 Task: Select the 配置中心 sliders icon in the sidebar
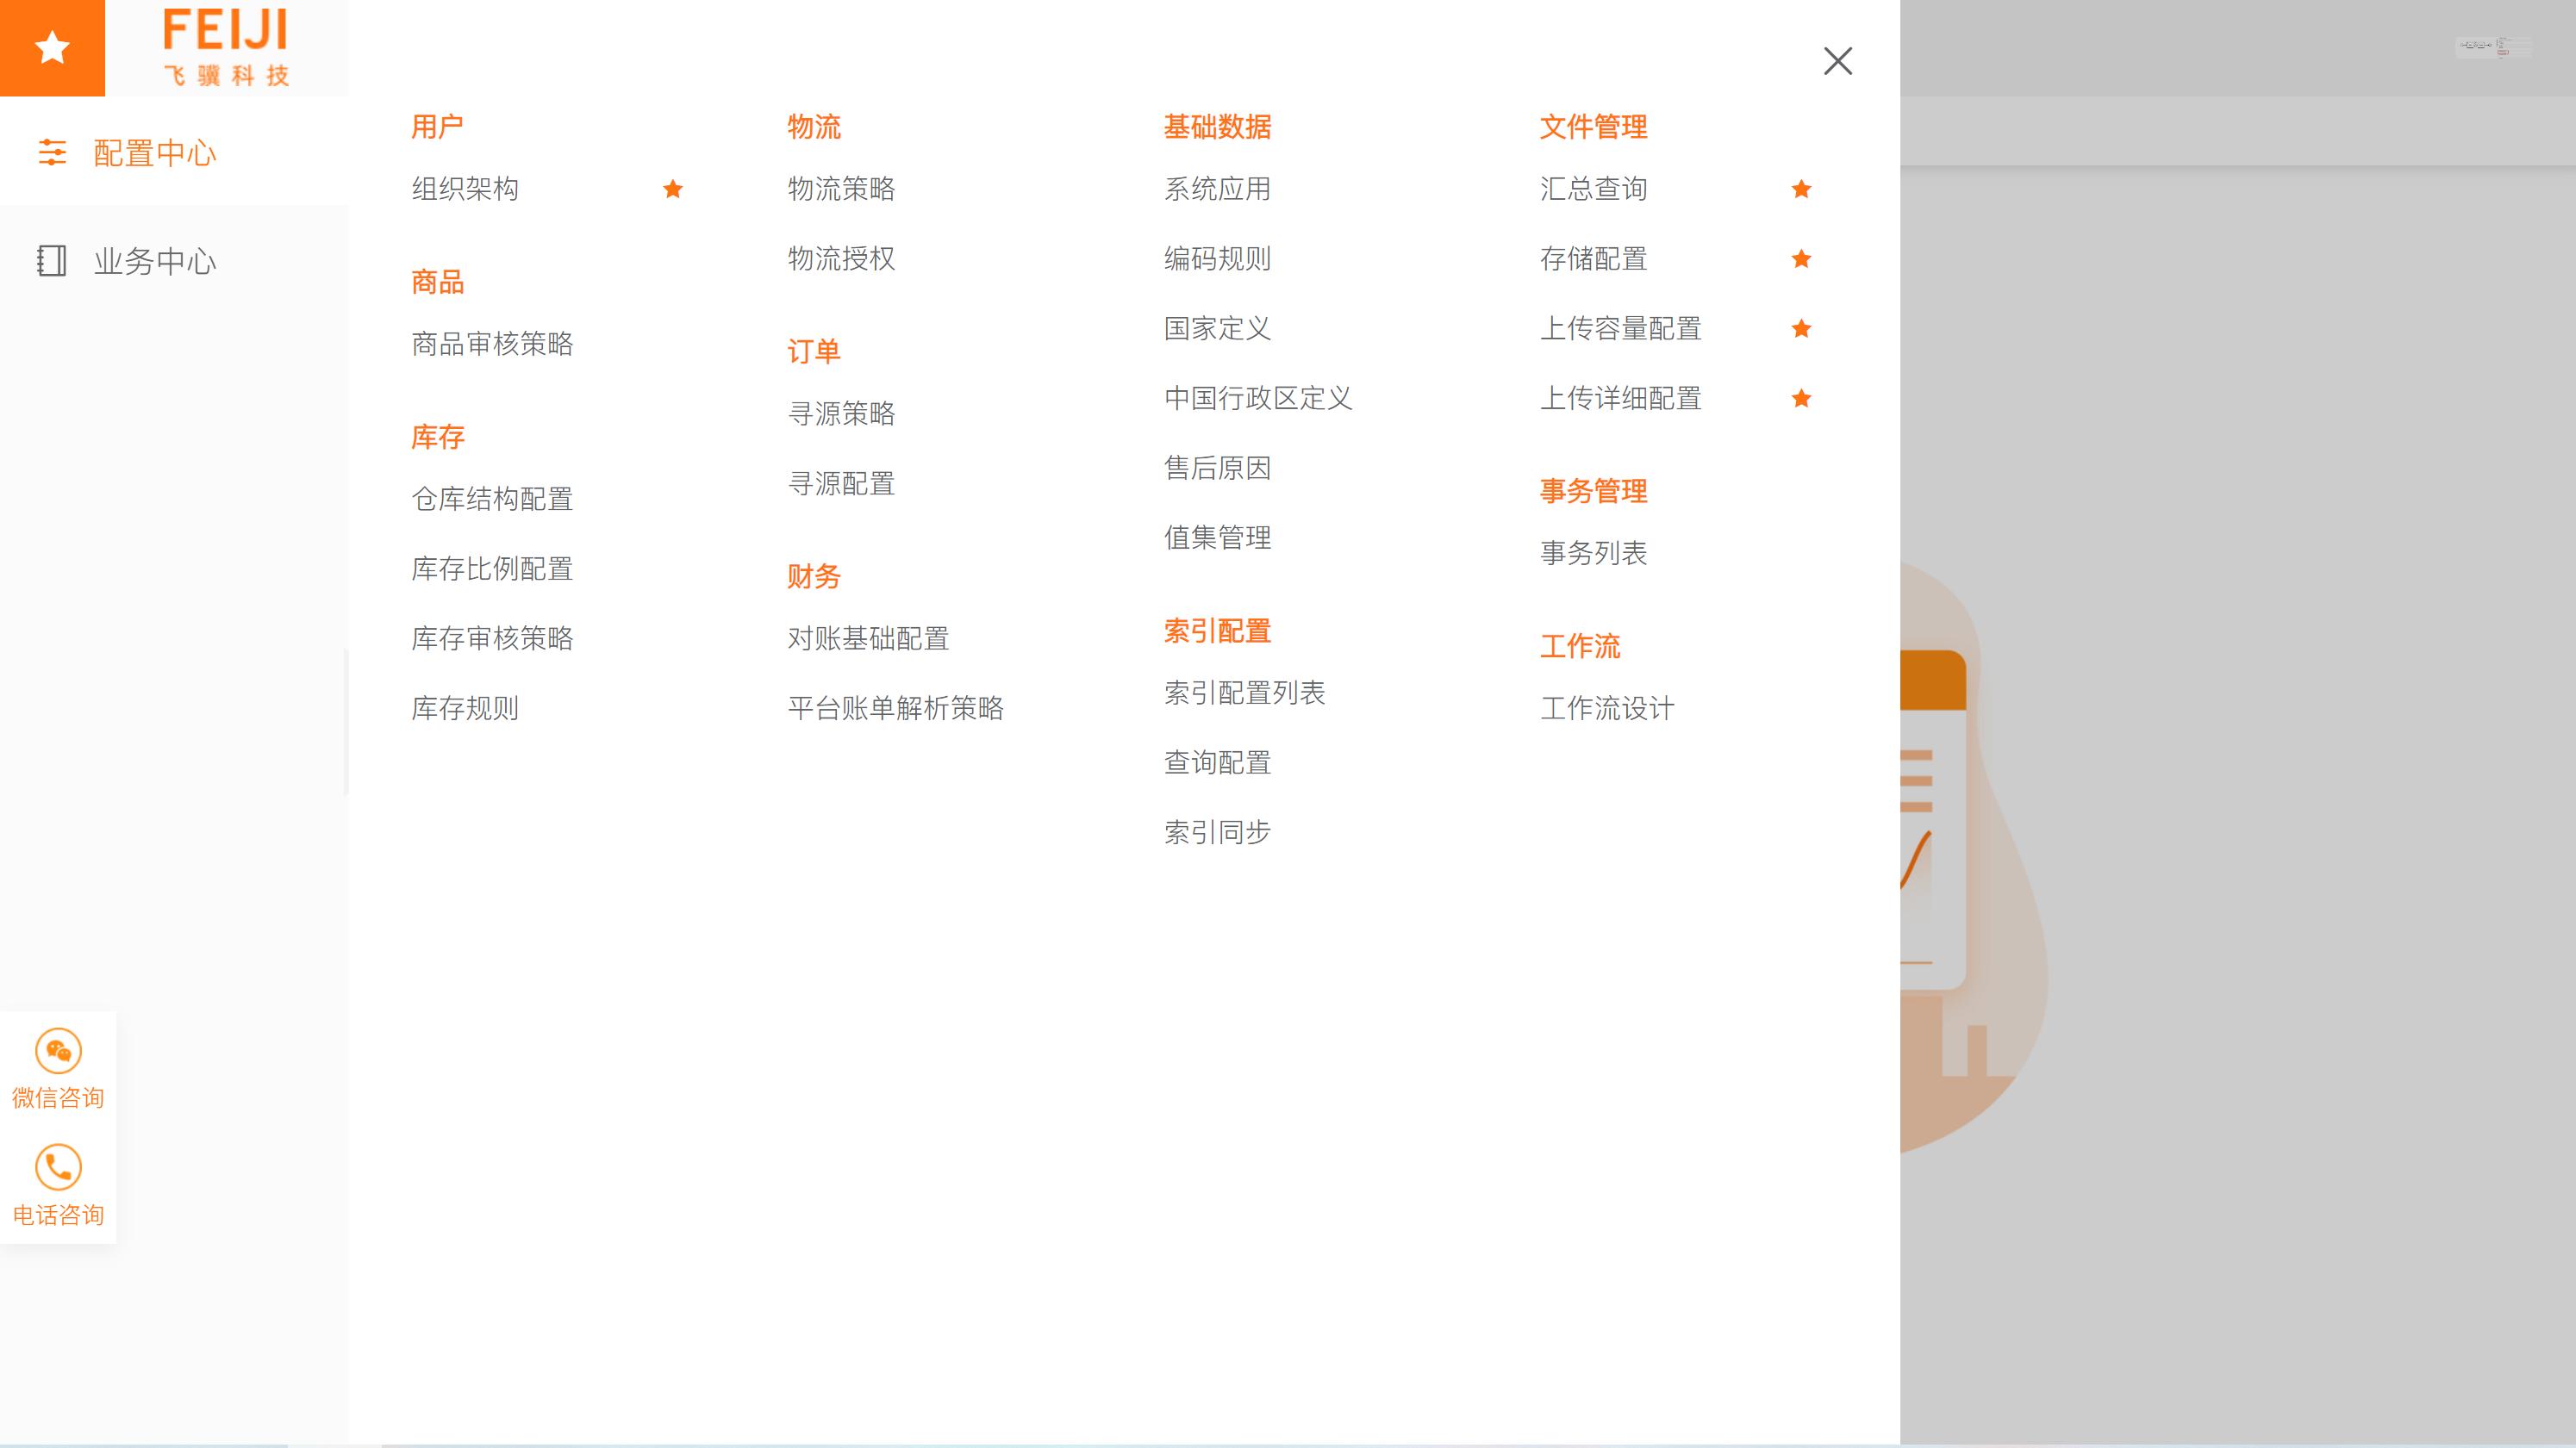pos(52,152)
